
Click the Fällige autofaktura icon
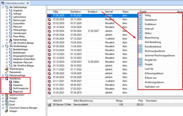[x=11, y=82]
